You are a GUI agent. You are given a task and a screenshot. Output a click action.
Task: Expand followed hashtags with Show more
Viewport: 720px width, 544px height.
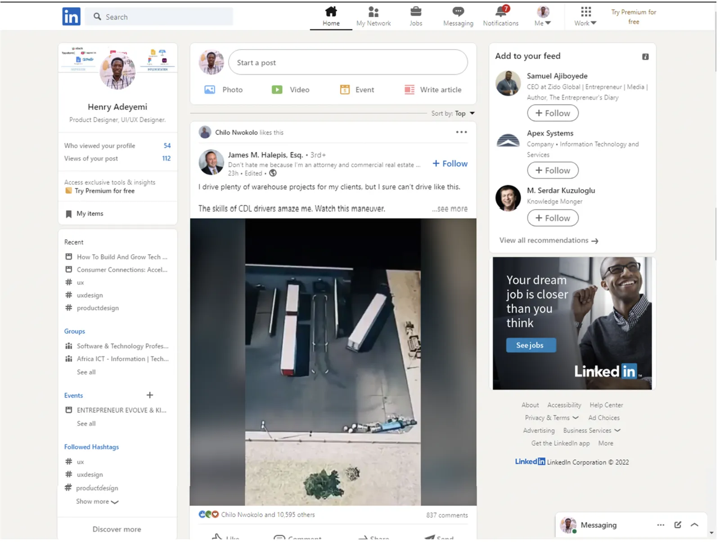click(97, 501)
